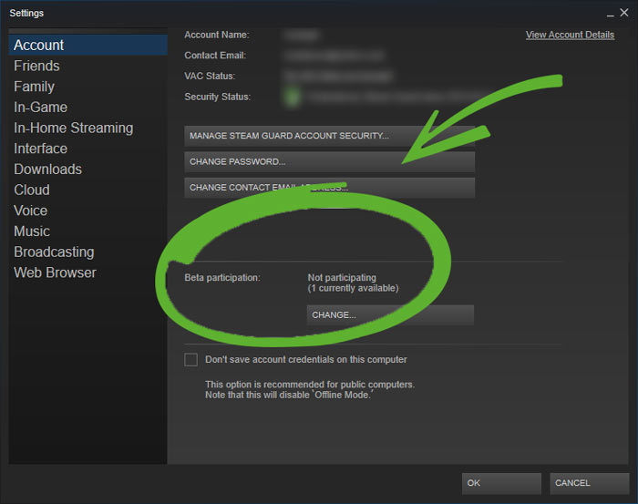Screen dimensions: 638x504
Task: Click the 'Account Name:' label
Action: (217, 35)
